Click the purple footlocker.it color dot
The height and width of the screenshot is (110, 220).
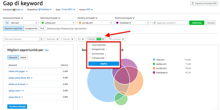click(x=117, y=23)
